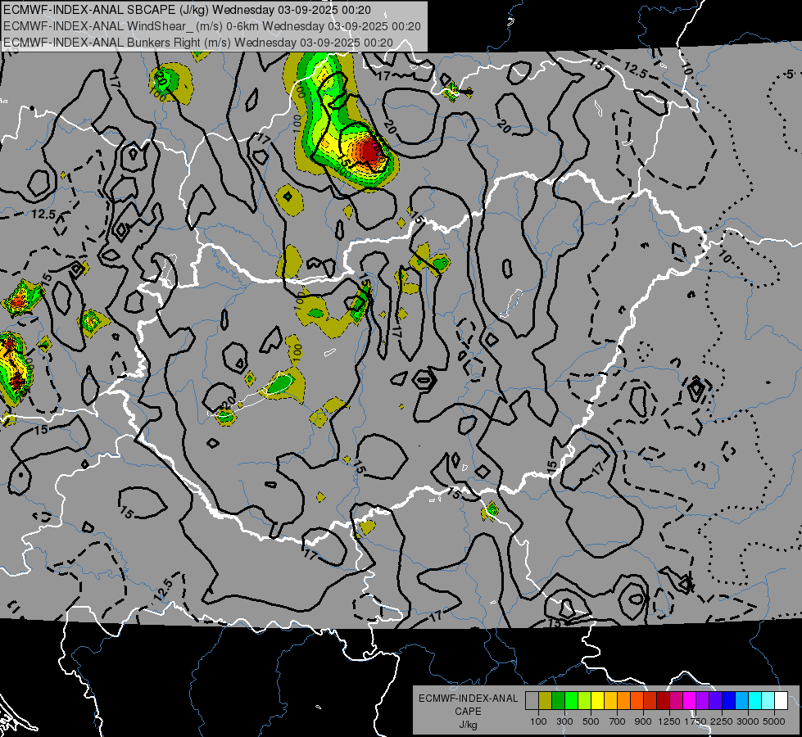Click the 900 legend value label
The image size is (802, 737).
643,721
